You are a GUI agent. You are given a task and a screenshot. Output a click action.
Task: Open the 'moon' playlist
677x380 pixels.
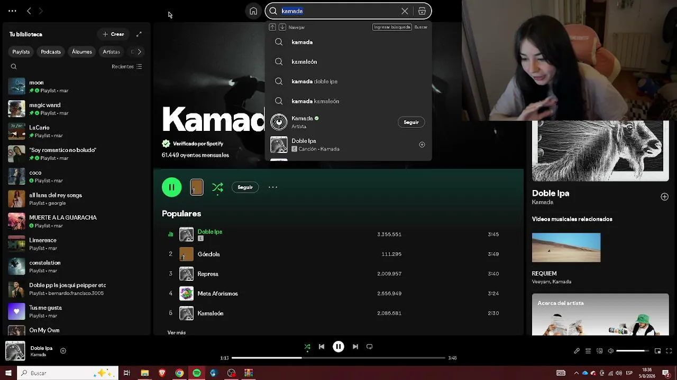77,86
